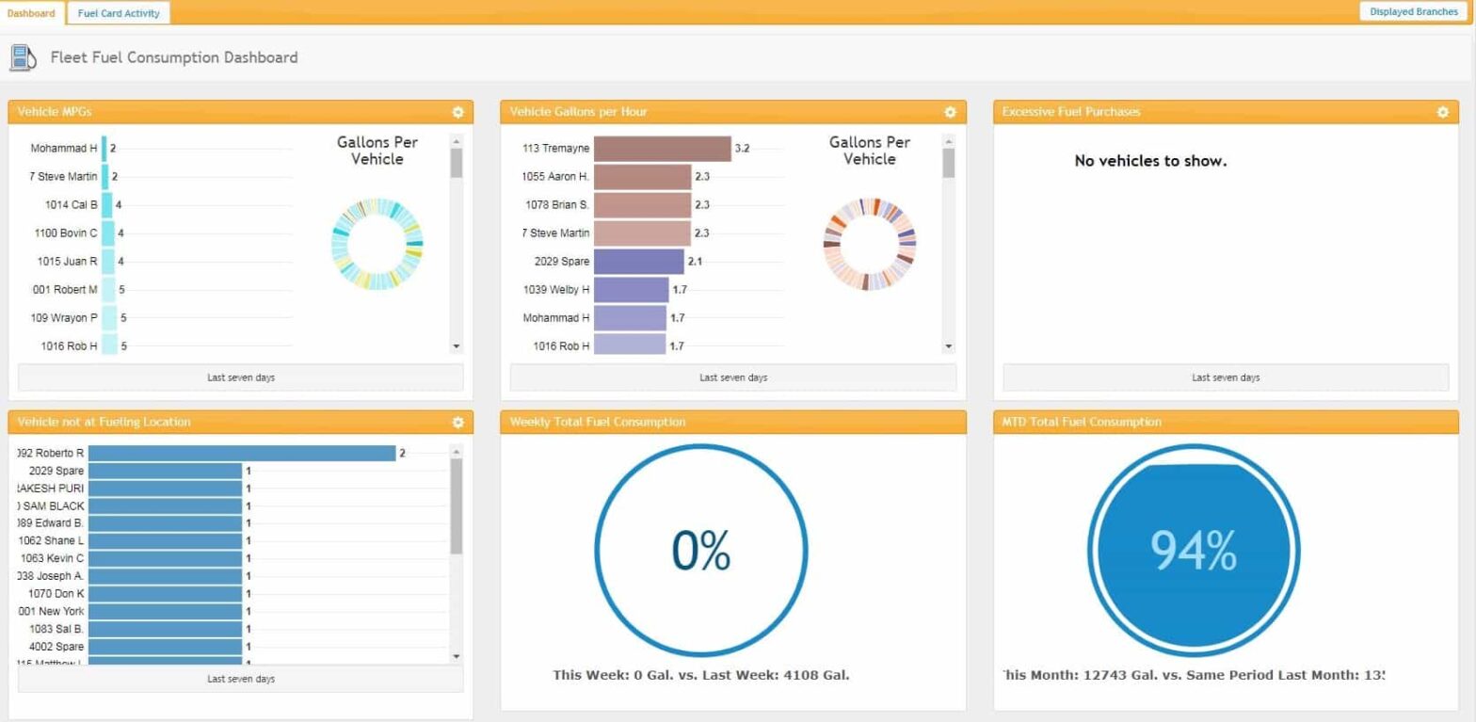Click Last seven days under Gallons per Hour
Image resolution: width=1476 pixels, height=722 pixels.
tap(733, 377)
